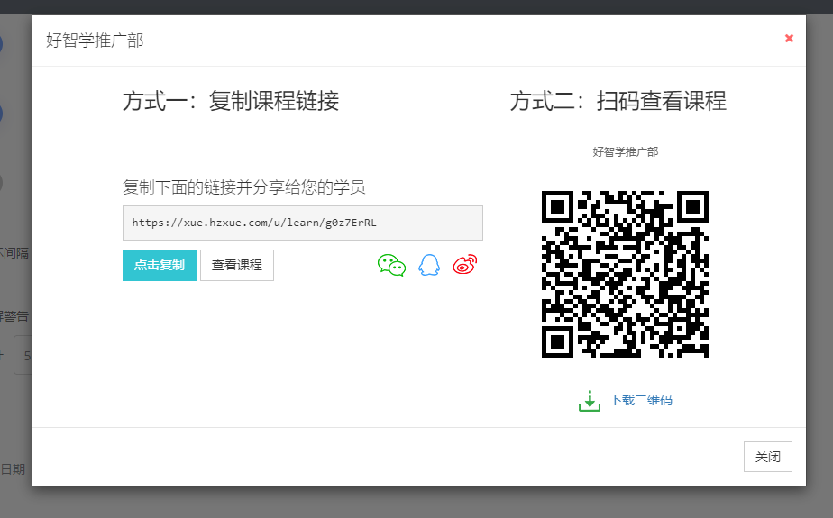The image size is (833, 518).
Task: Share the course link via Weibo icon
Action: pyautogui.click(x=465, y=264)
